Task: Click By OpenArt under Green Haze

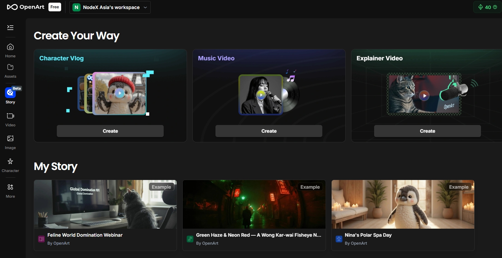Action: 207,243
